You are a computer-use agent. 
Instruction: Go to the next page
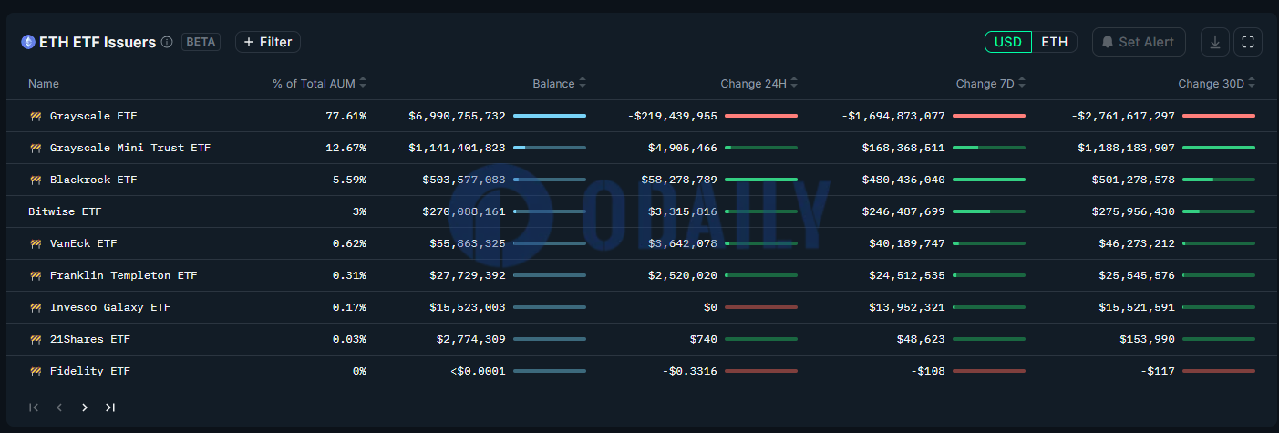tap(85, 407)
